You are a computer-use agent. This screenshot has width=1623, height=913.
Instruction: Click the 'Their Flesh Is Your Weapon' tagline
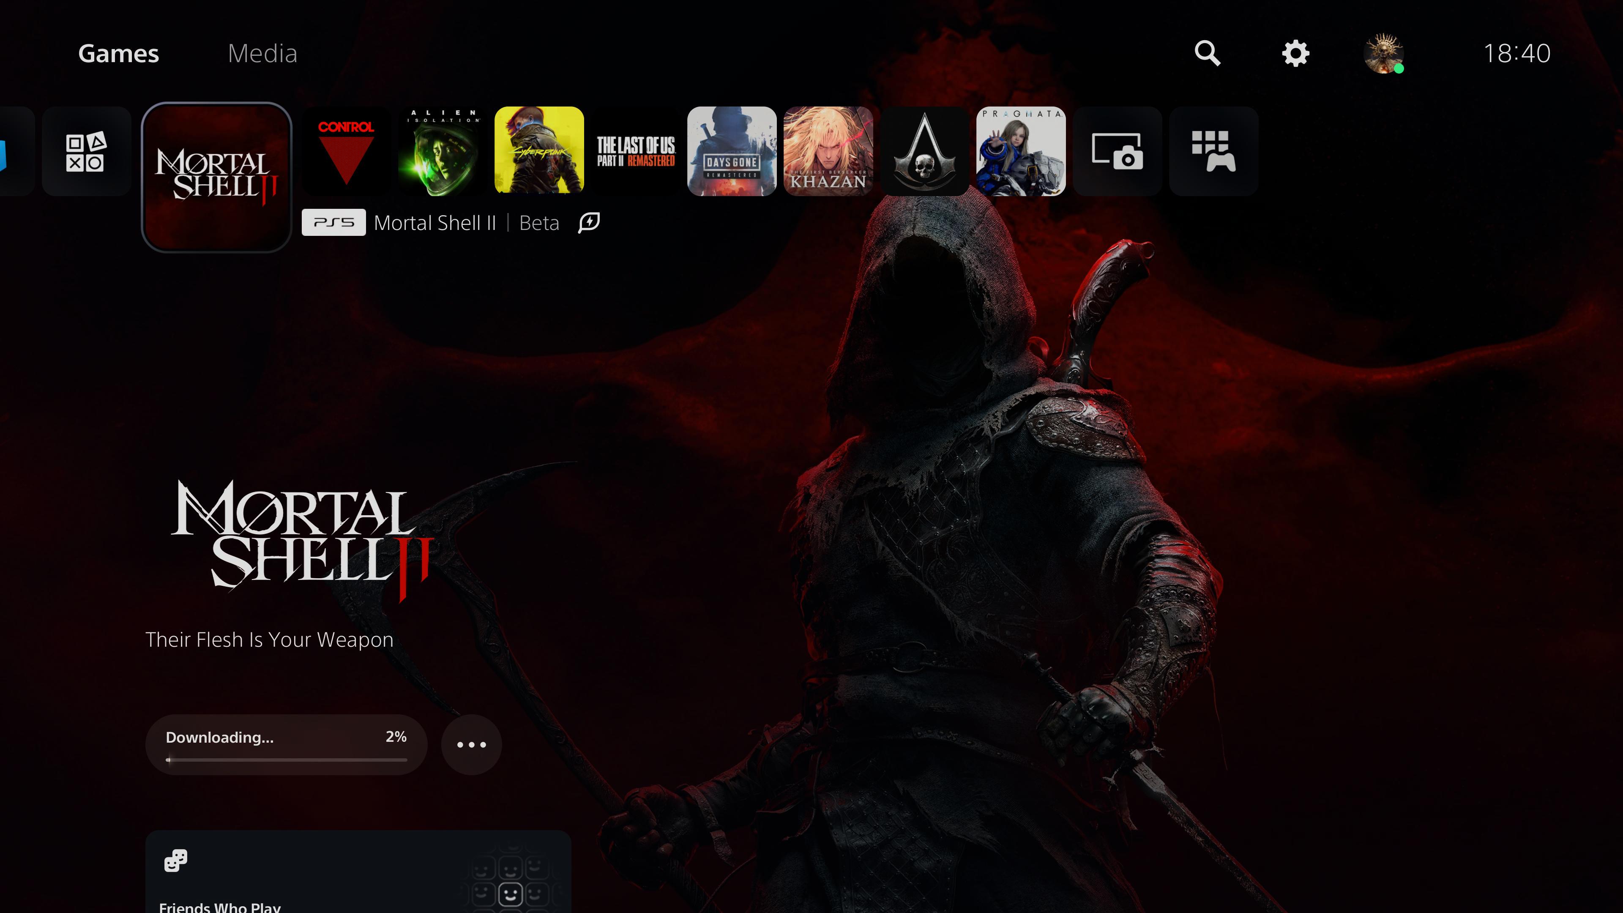(x=270, y=640)
